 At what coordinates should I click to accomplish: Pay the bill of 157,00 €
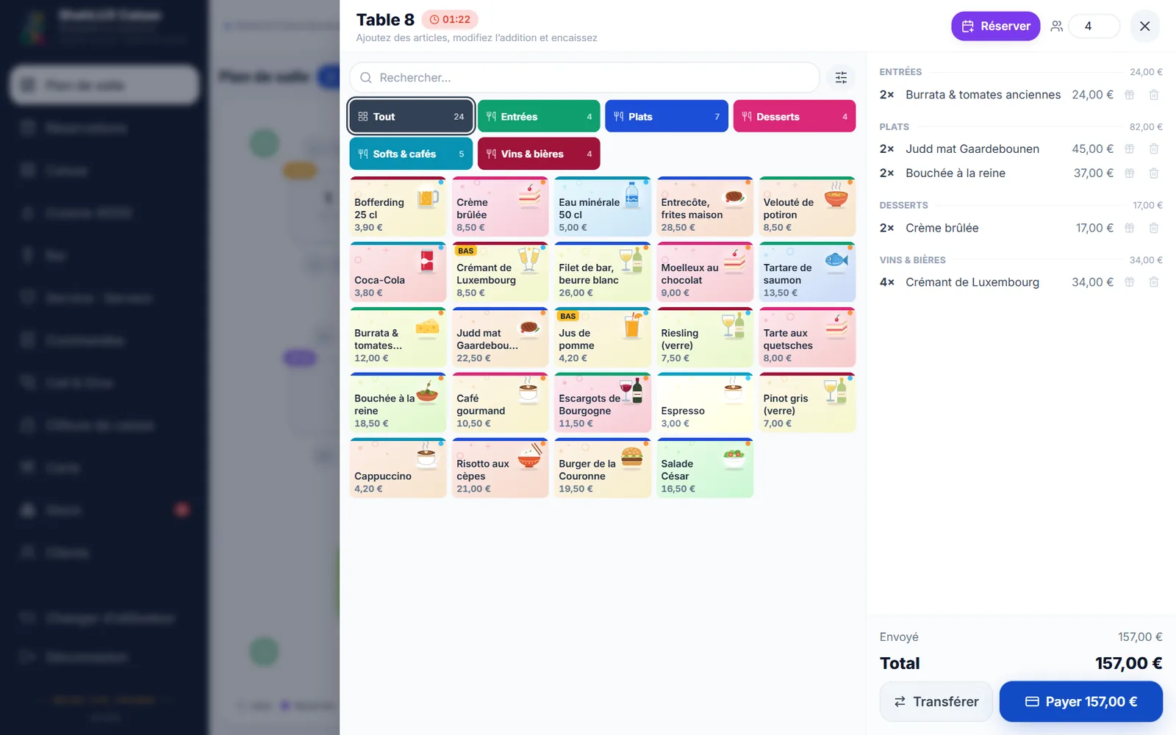(x=1080, y=702)
